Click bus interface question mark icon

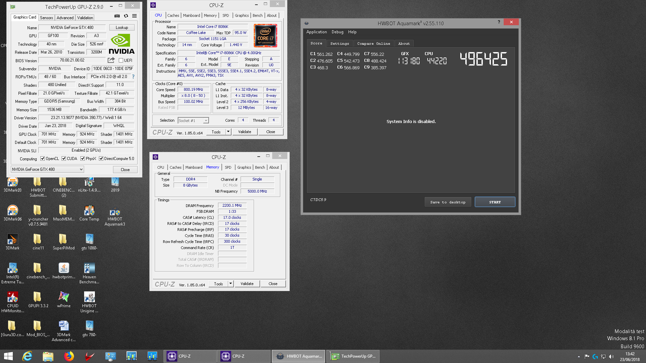click(133, 77)
